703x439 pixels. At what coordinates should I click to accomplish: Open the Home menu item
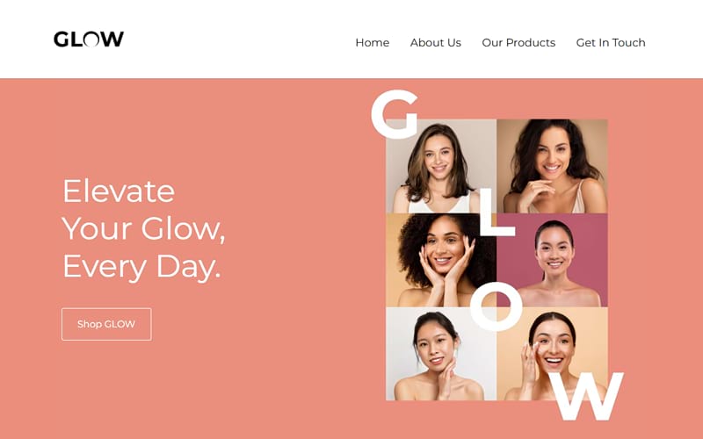[372, 42]
